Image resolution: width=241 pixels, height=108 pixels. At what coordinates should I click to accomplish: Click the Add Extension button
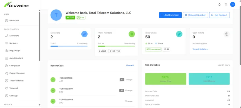pyautogui.click(x=170, y=15)
